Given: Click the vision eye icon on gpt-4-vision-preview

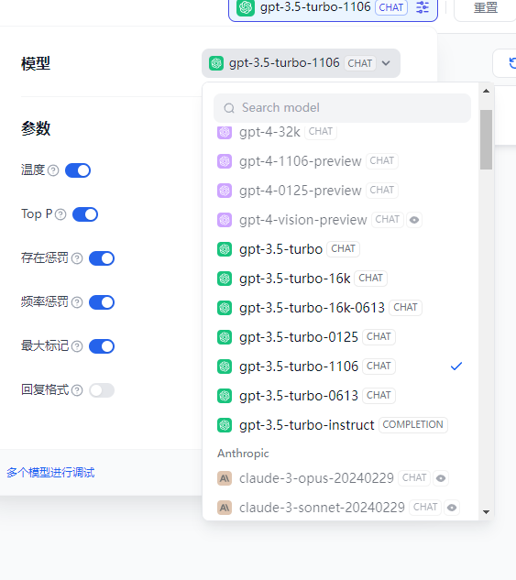Looking at the screenshot, I should [x=414, y=220].
